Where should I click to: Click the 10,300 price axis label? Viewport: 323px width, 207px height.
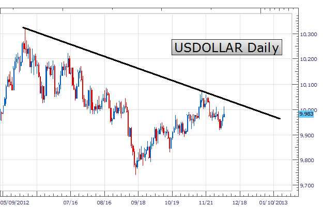coord(309,35)
